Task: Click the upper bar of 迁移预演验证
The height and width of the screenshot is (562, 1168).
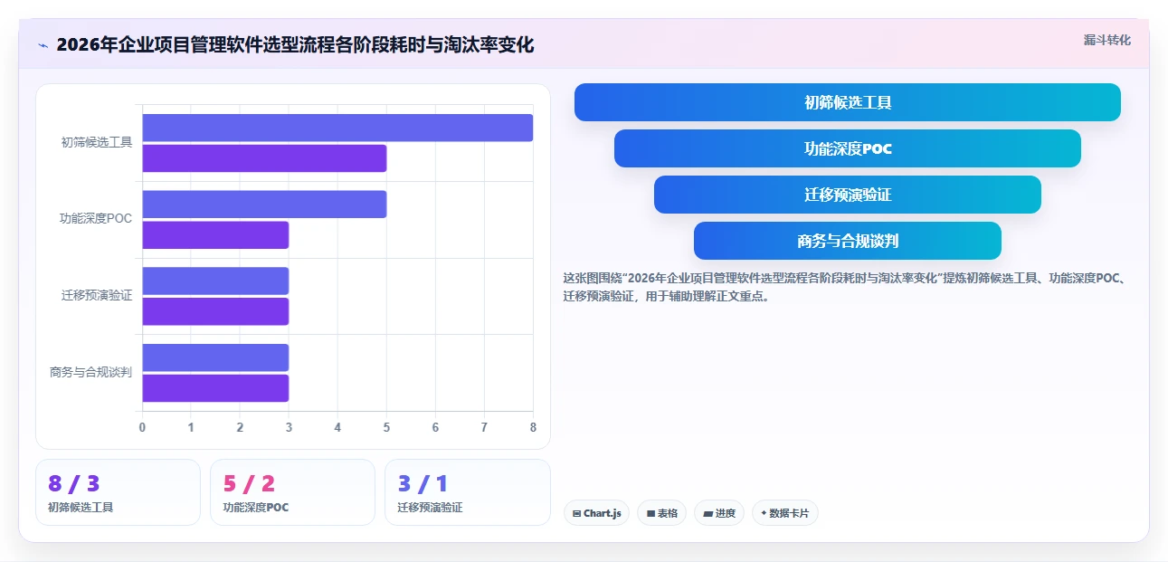Action: (x=215, y=281)
